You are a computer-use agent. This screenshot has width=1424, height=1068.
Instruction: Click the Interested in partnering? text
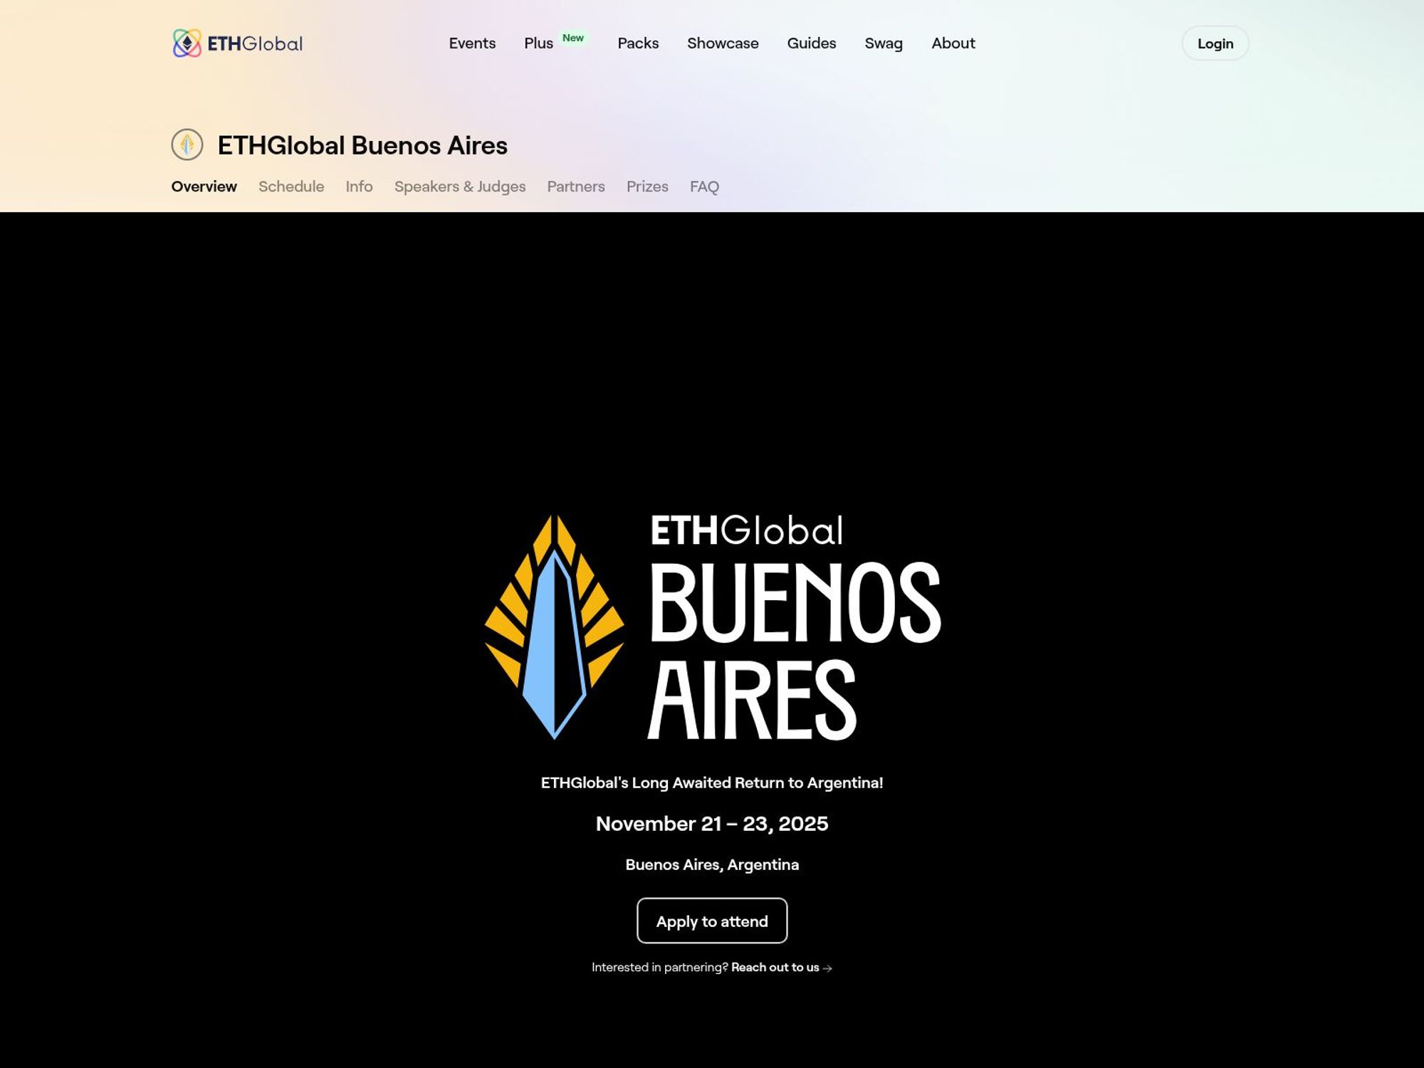tap(660, 967)
